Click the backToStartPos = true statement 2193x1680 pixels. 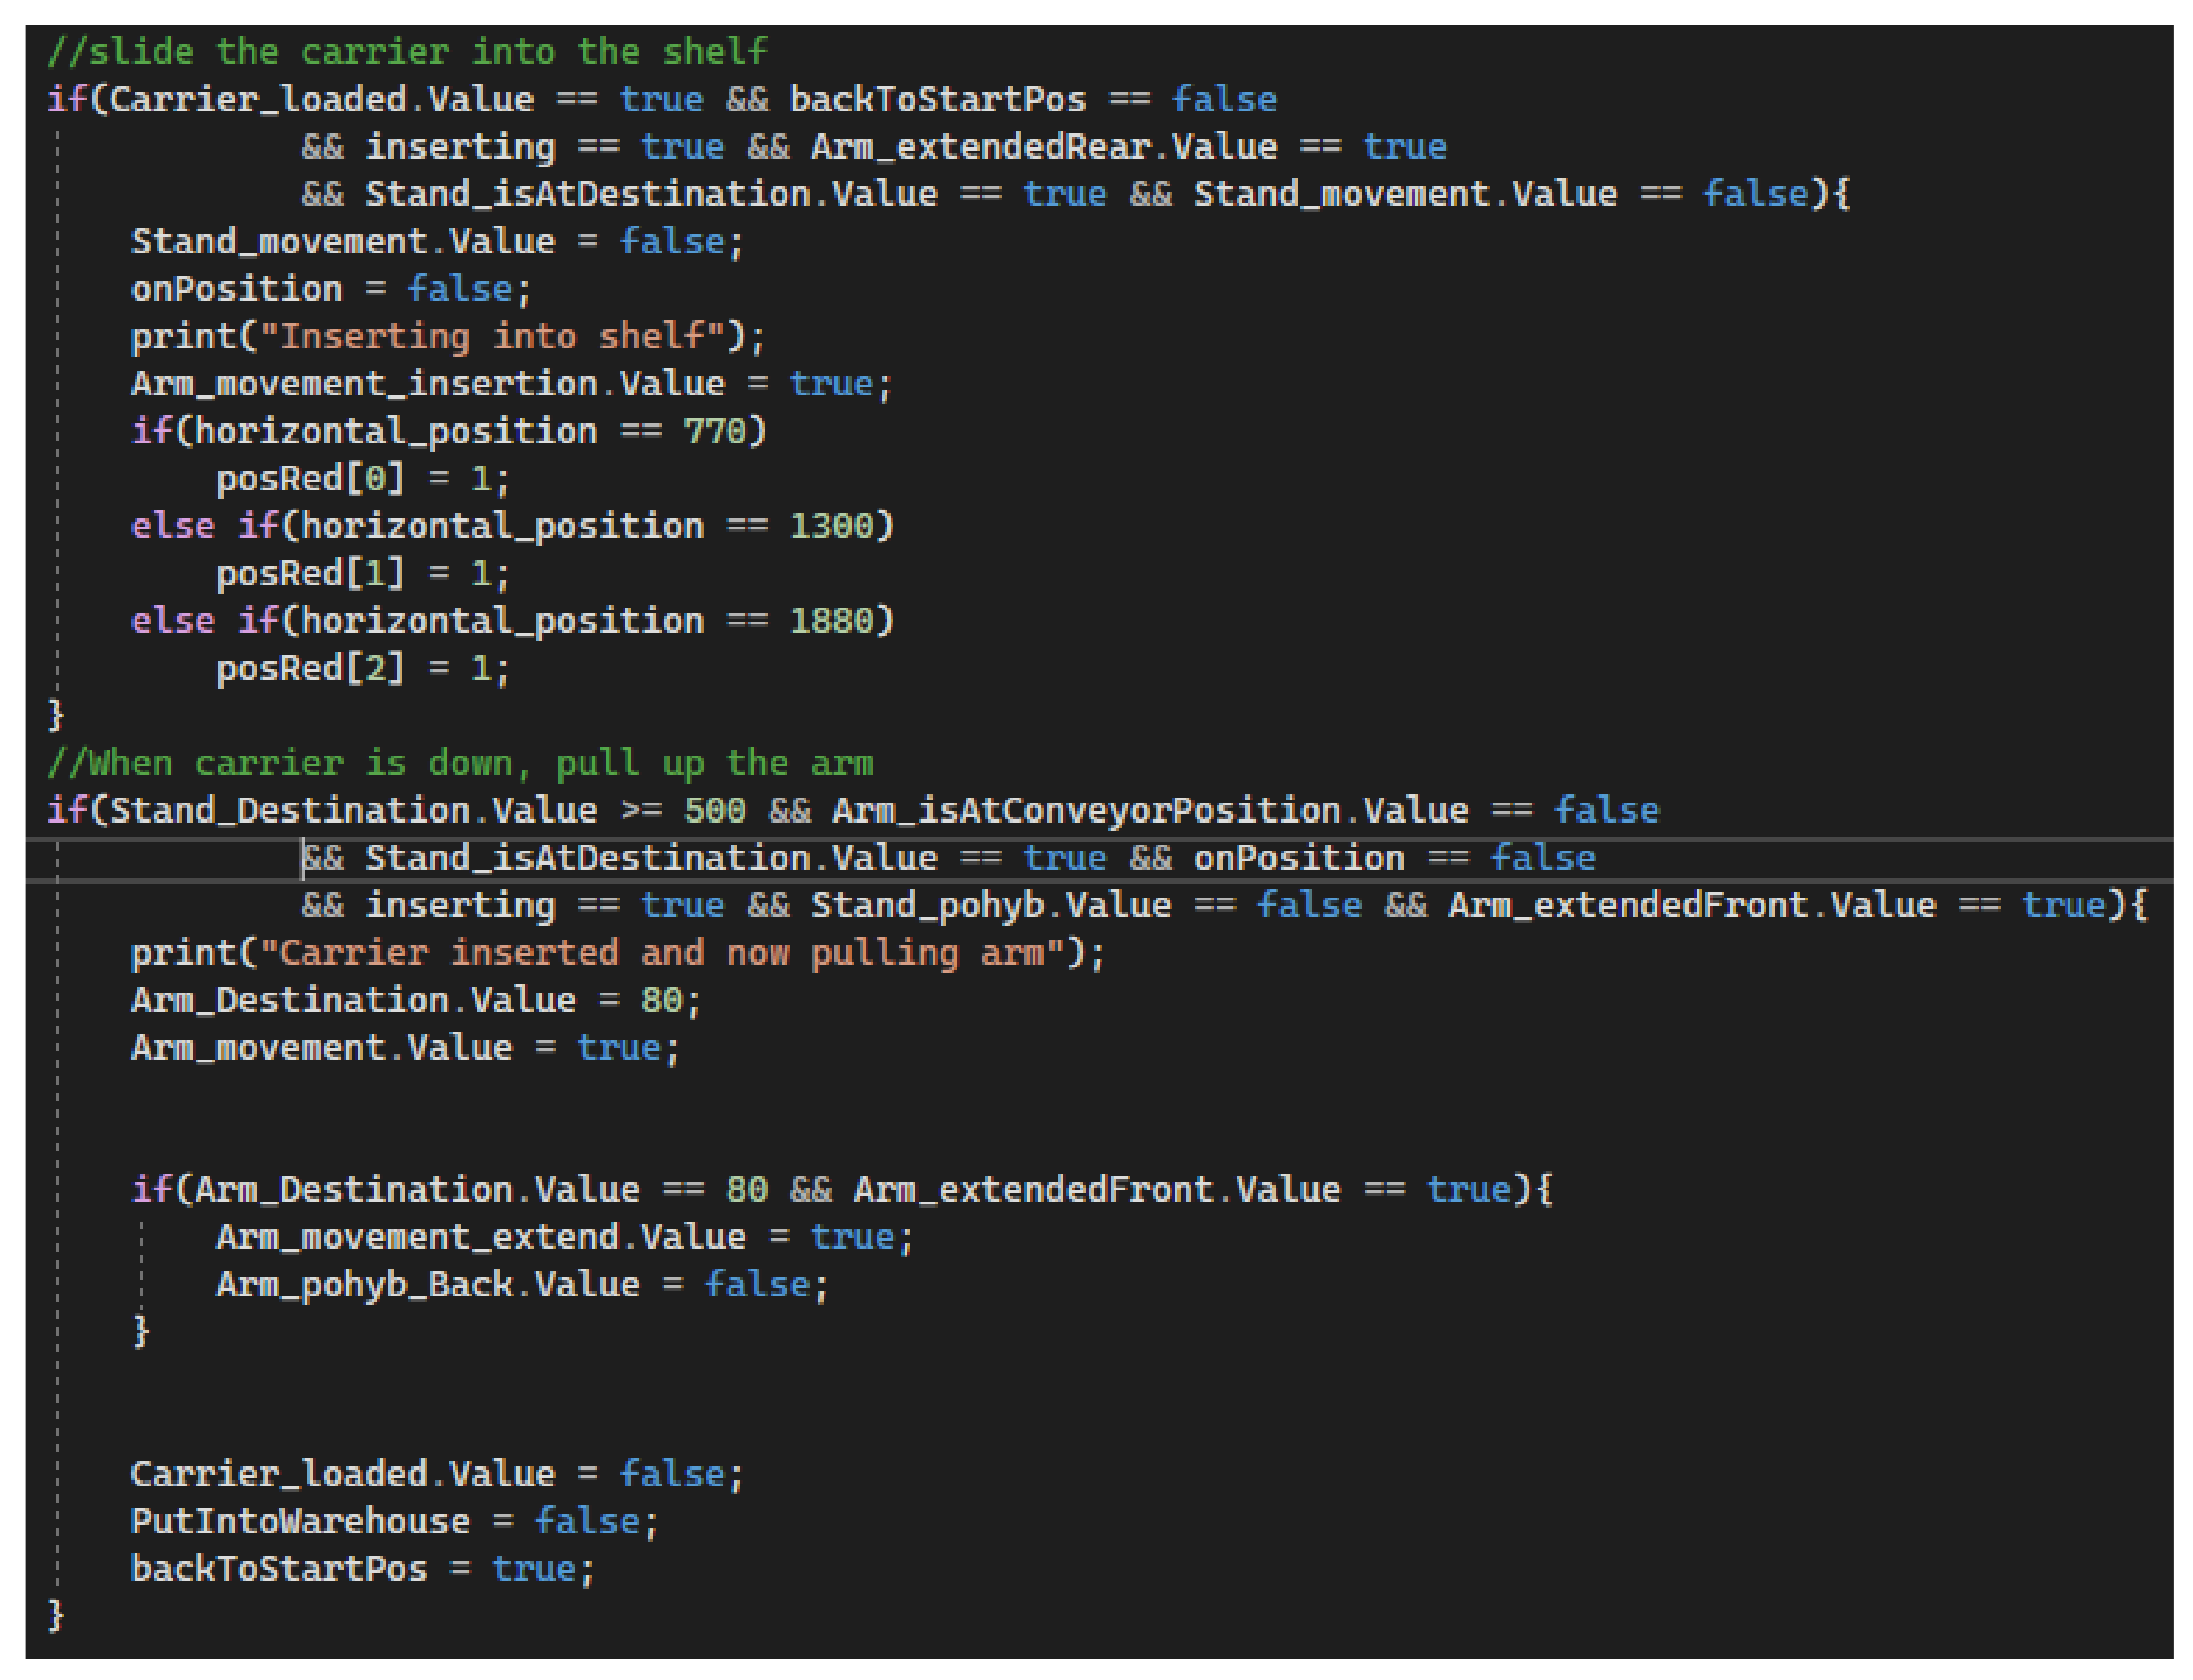click(x=362, y=1569)
